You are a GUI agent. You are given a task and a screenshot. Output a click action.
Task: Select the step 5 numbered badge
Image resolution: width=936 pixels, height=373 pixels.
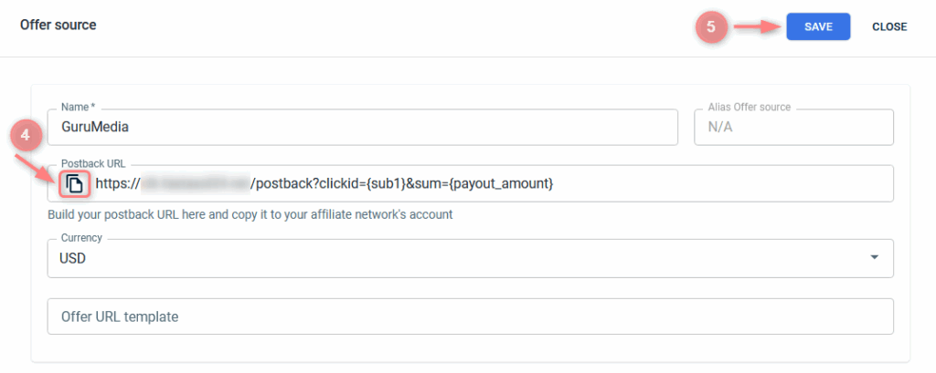711,26
